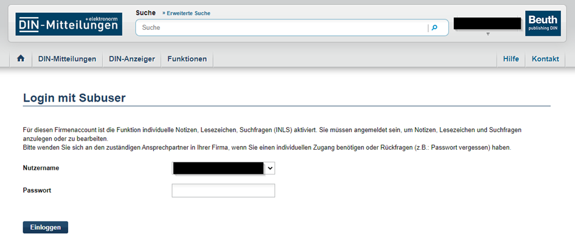
Task: Click the Passwort field label
Action: tap(37, 190)
